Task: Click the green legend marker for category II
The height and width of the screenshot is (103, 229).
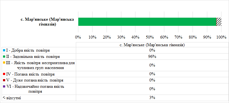Action: (x=4, y=57)
